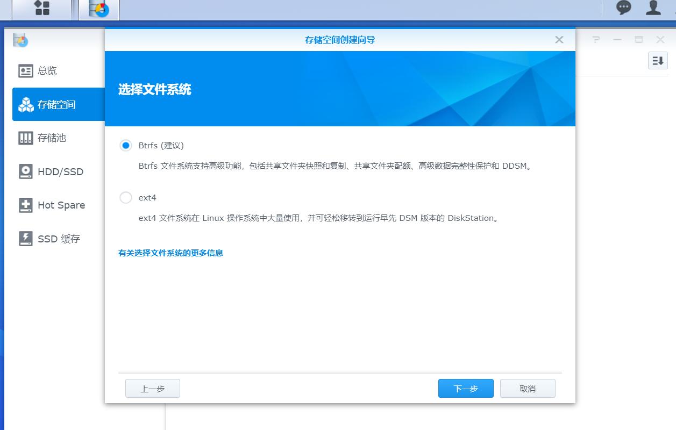
Task: Open the main menu from the top taskbar
Action: point(41,9)
